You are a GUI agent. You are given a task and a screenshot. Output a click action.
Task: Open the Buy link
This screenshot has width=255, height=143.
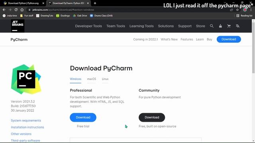coord(210,39)
